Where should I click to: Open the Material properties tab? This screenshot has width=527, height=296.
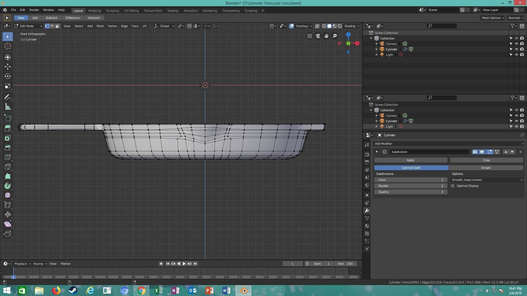367,226
